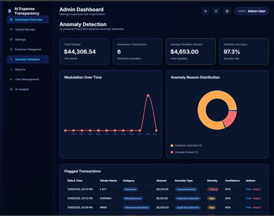Click the Expense Categories pie icon

(11, 49)
